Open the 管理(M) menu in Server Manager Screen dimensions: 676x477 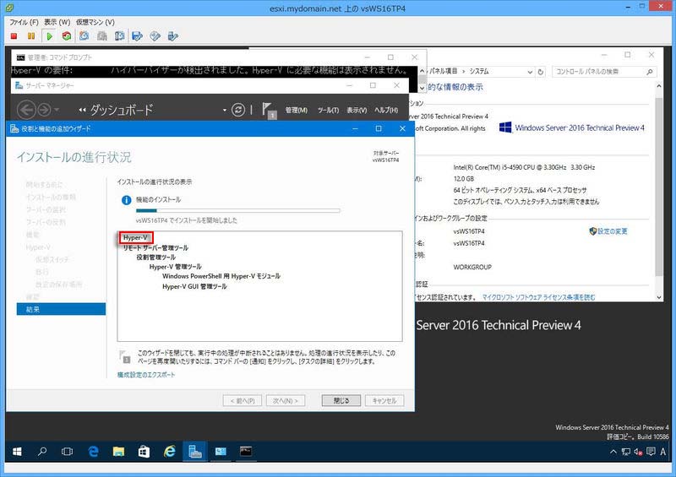click(x=297, y=111)
